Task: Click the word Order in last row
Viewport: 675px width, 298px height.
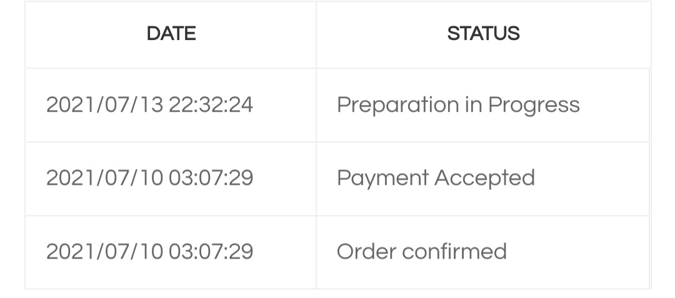Action: 366,252
